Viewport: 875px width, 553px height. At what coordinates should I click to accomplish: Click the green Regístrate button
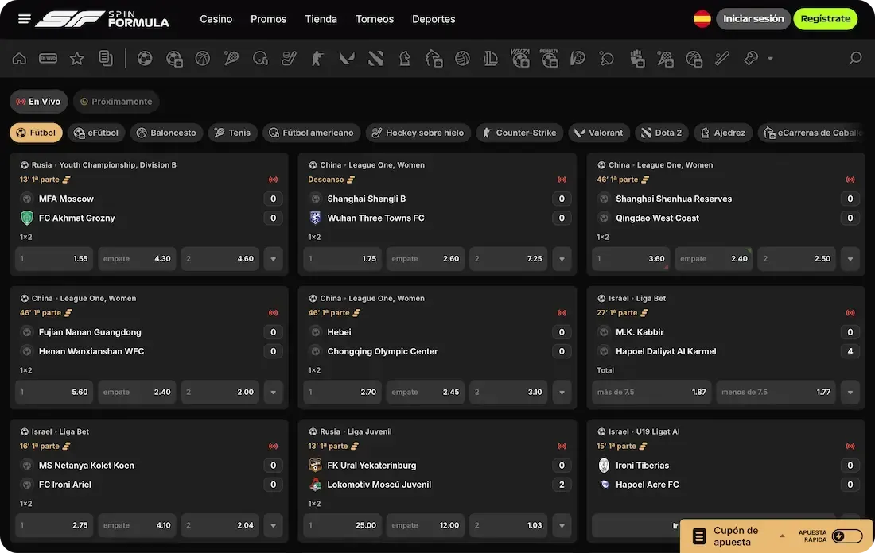(826, 19)
